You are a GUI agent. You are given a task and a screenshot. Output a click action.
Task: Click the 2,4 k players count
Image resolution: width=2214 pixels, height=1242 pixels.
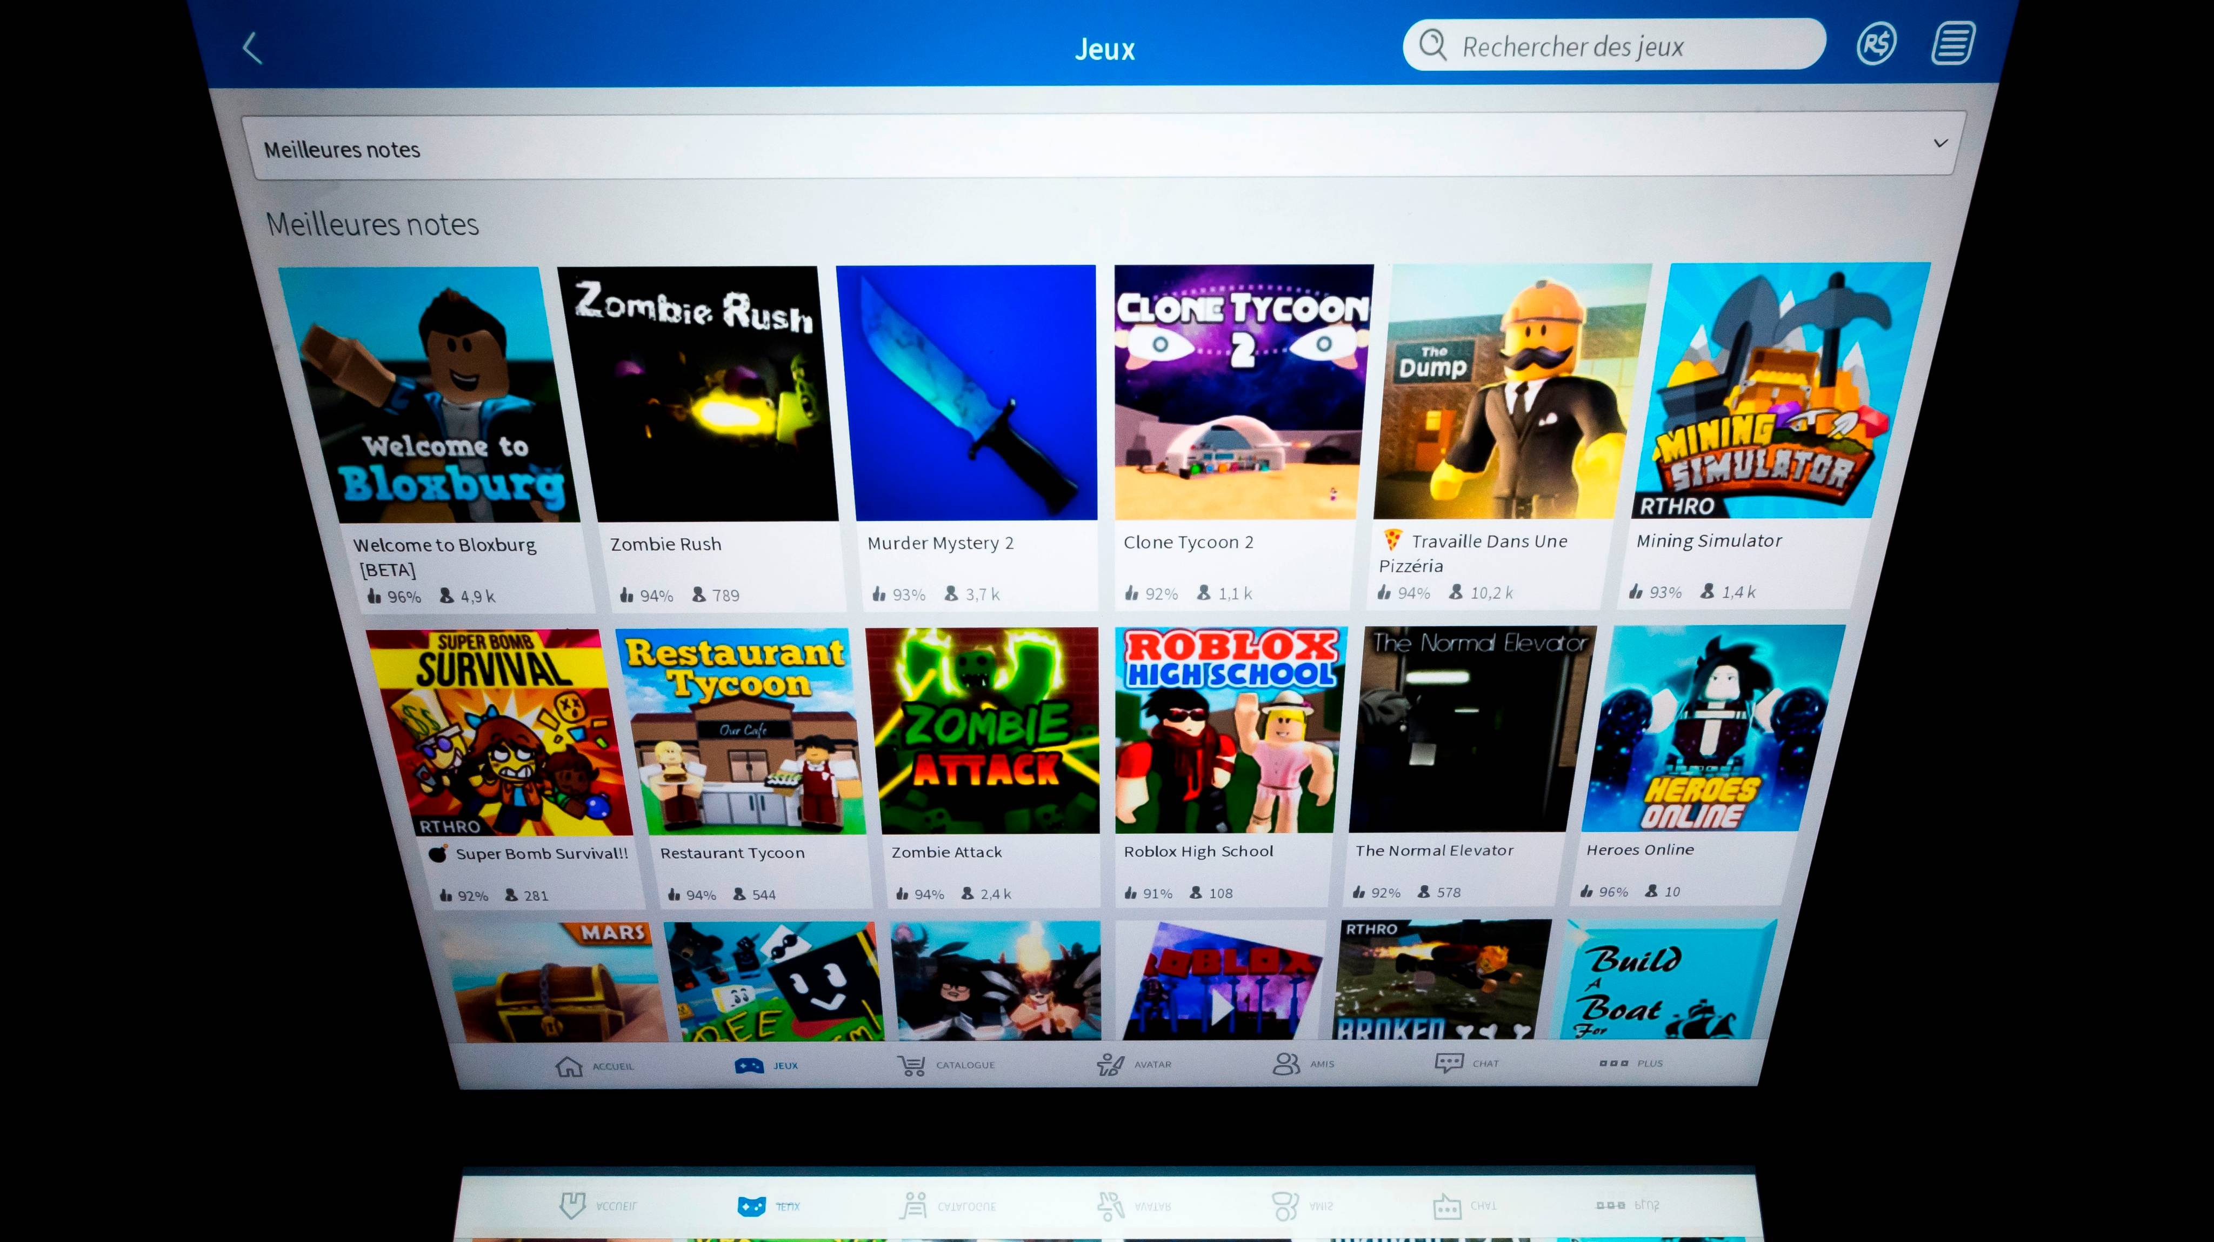995,894
